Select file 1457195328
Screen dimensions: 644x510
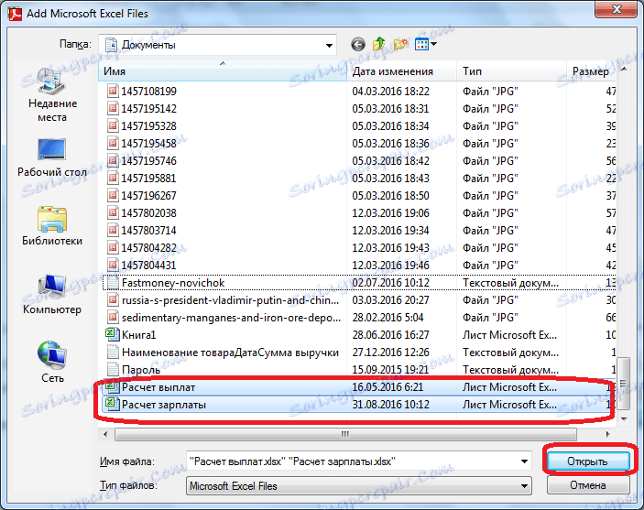click(148, 125)
